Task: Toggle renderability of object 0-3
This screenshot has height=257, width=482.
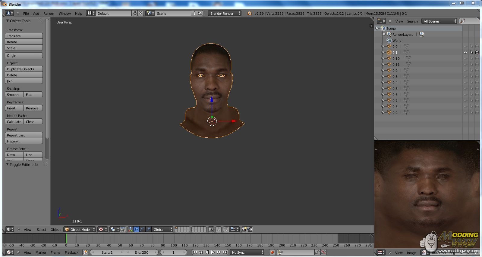Action: pos(477,77)
